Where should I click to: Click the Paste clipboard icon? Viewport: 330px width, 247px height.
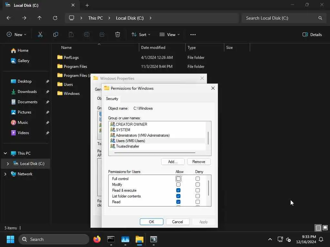(71, 34)
